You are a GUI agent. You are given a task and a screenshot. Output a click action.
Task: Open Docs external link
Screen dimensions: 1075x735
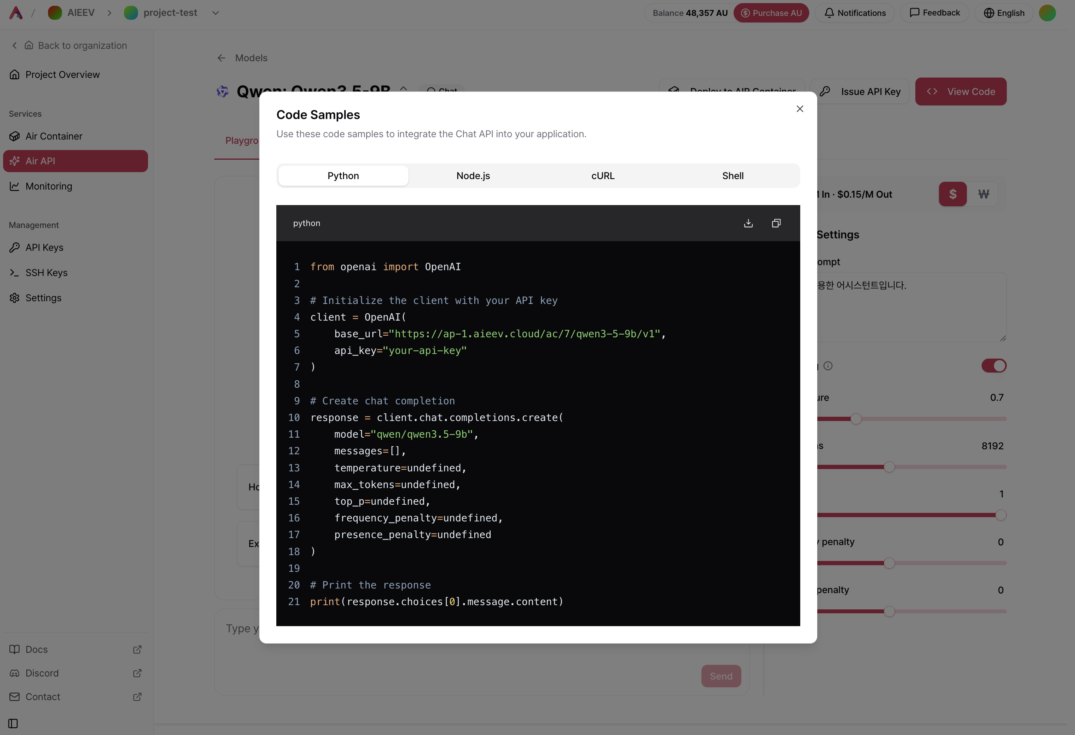click(76, 649)
